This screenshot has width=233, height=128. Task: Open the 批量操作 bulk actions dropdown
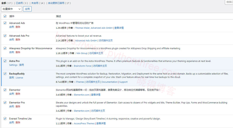[x=11, y=9]
